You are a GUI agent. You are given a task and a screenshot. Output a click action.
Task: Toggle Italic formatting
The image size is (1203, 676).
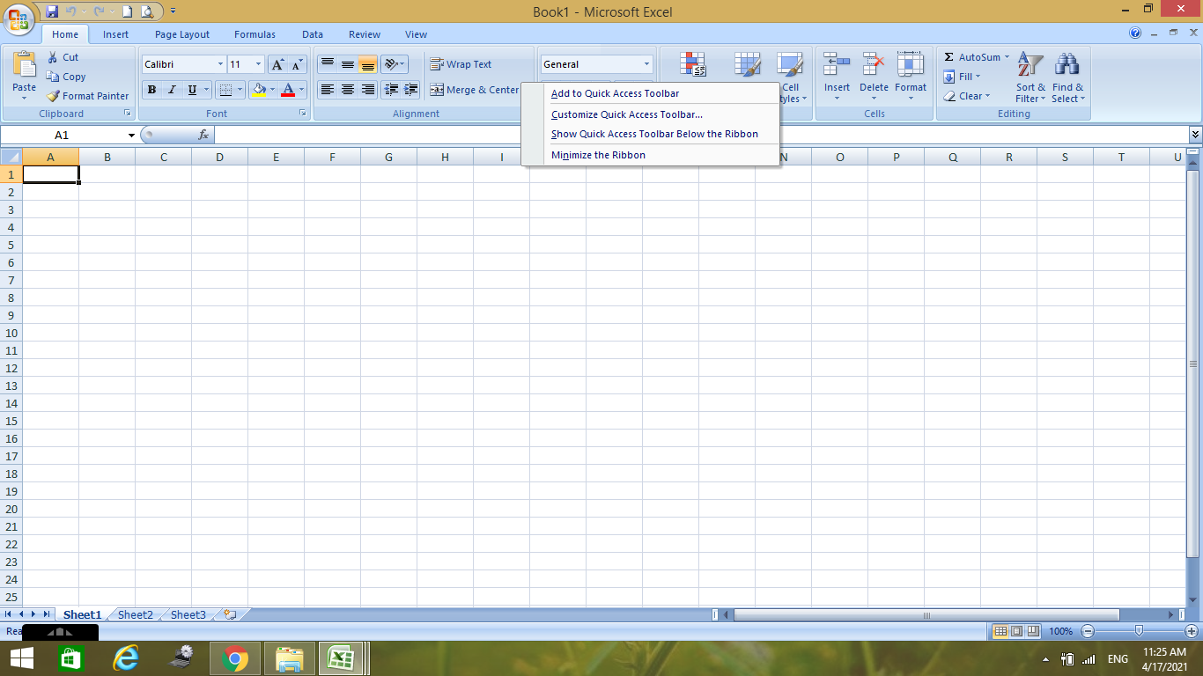pos(172,90)
